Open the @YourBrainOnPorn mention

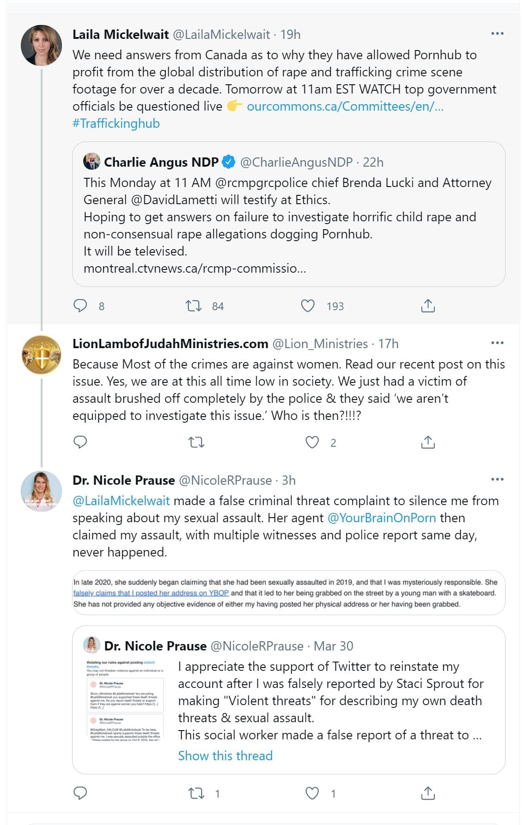[x=382, y=518]
